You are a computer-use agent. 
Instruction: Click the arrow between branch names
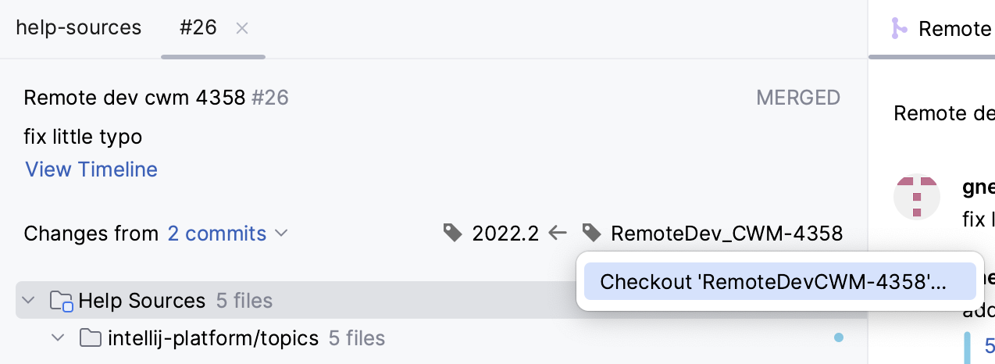(x=558, y=233)
